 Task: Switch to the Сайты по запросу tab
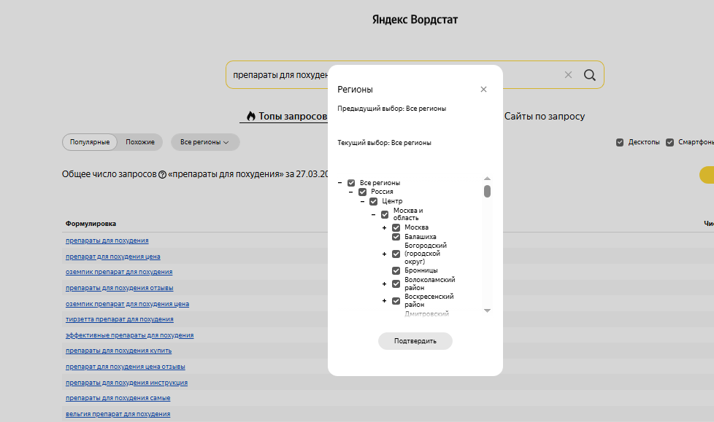(545, 117)
